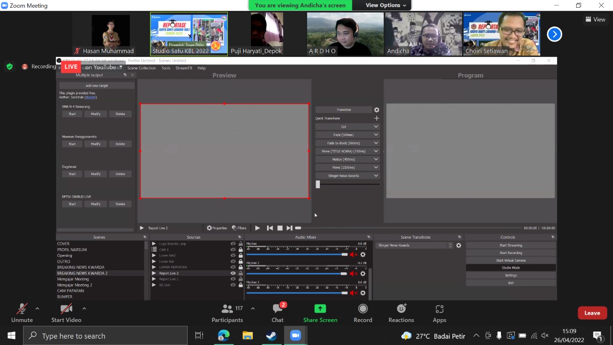Open Mic/Aux 3 audio settings gear

click(363, 293)
